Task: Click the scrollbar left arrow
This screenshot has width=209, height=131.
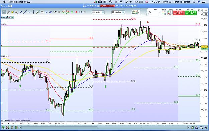Action: [20, 128]
